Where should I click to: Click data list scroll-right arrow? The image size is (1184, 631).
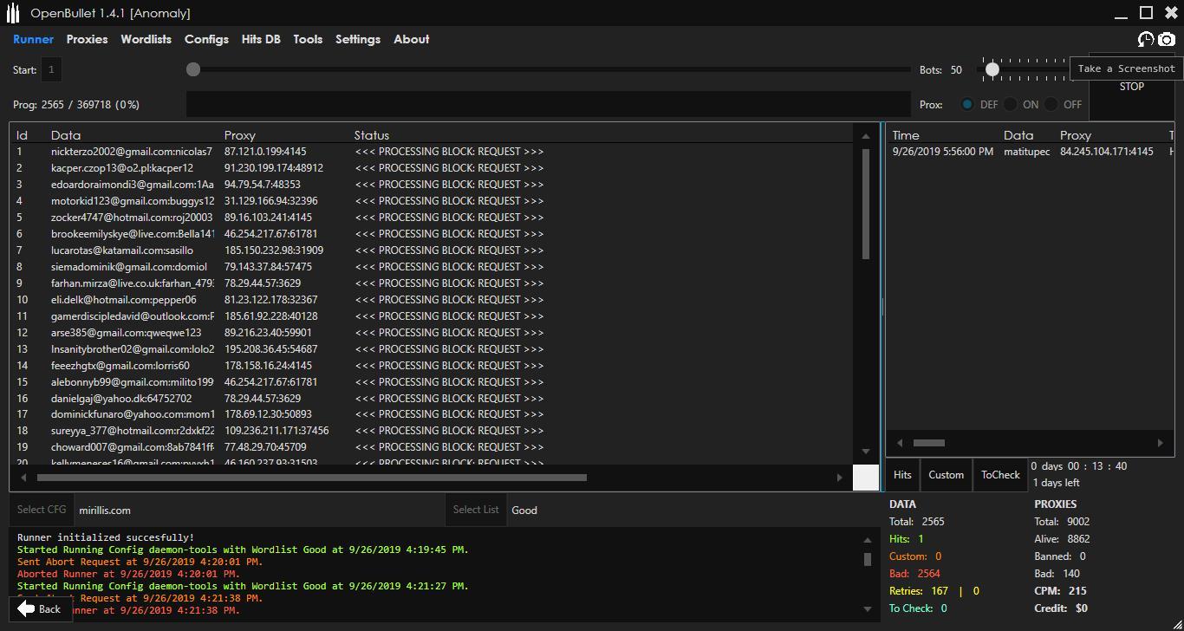[839, 478]
